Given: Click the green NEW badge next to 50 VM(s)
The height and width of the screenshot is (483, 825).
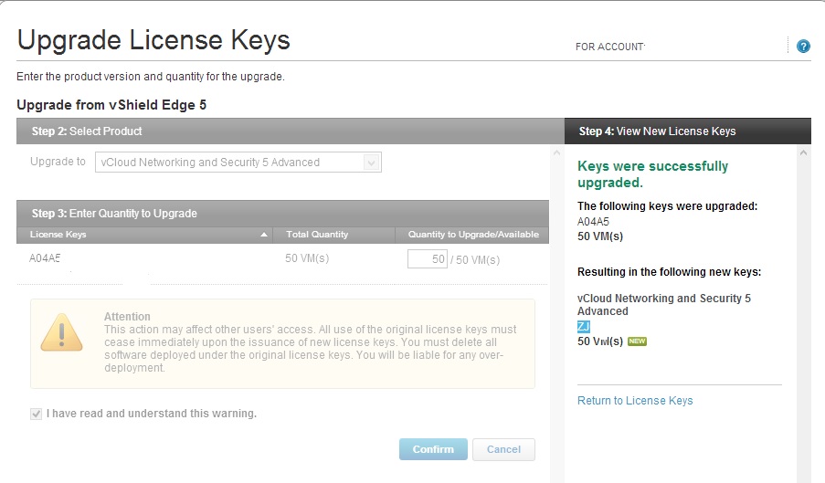Looking at the screenshot, I should (x=637, y=341).
